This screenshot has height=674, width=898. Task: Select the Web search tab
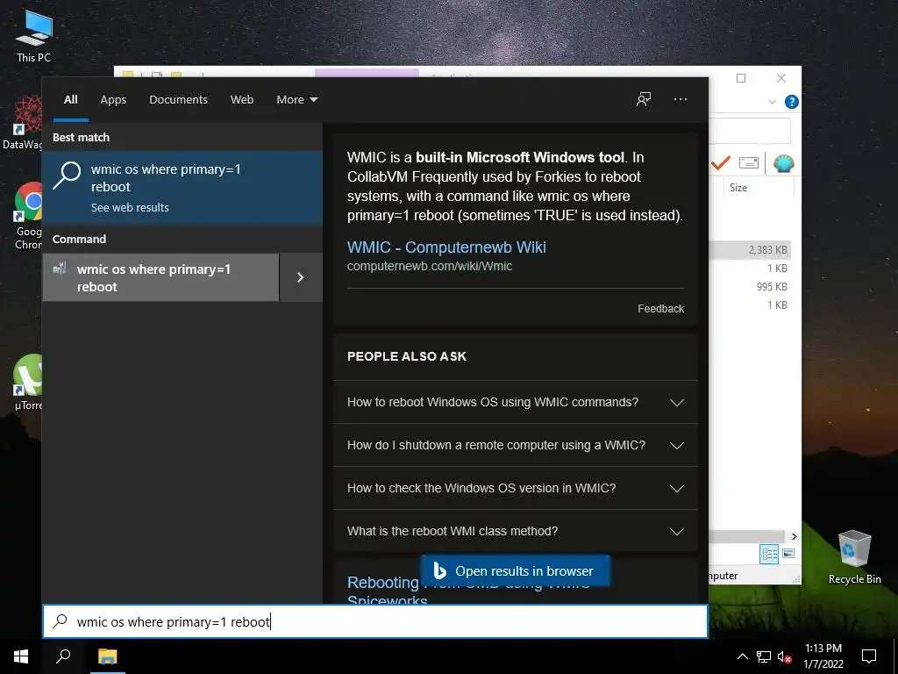(242, 100)
